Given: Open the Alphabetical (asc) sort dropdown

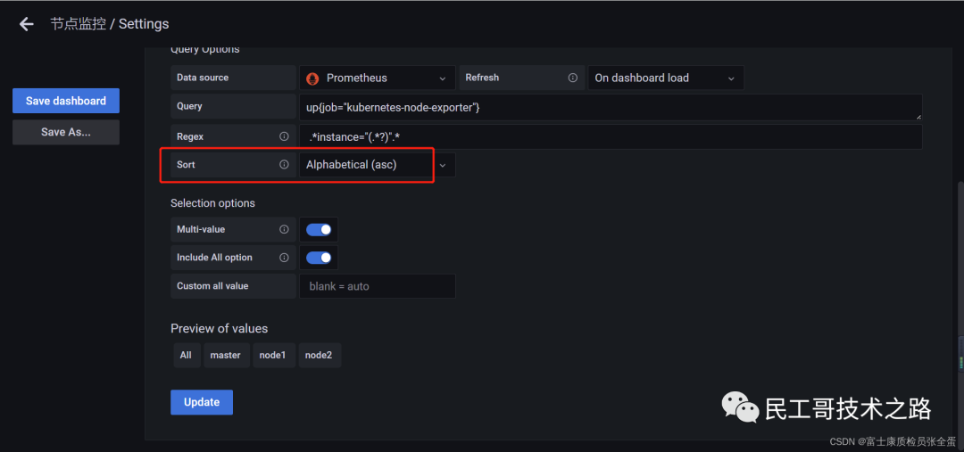Looking at the screenshot, I should click(378, 165).
